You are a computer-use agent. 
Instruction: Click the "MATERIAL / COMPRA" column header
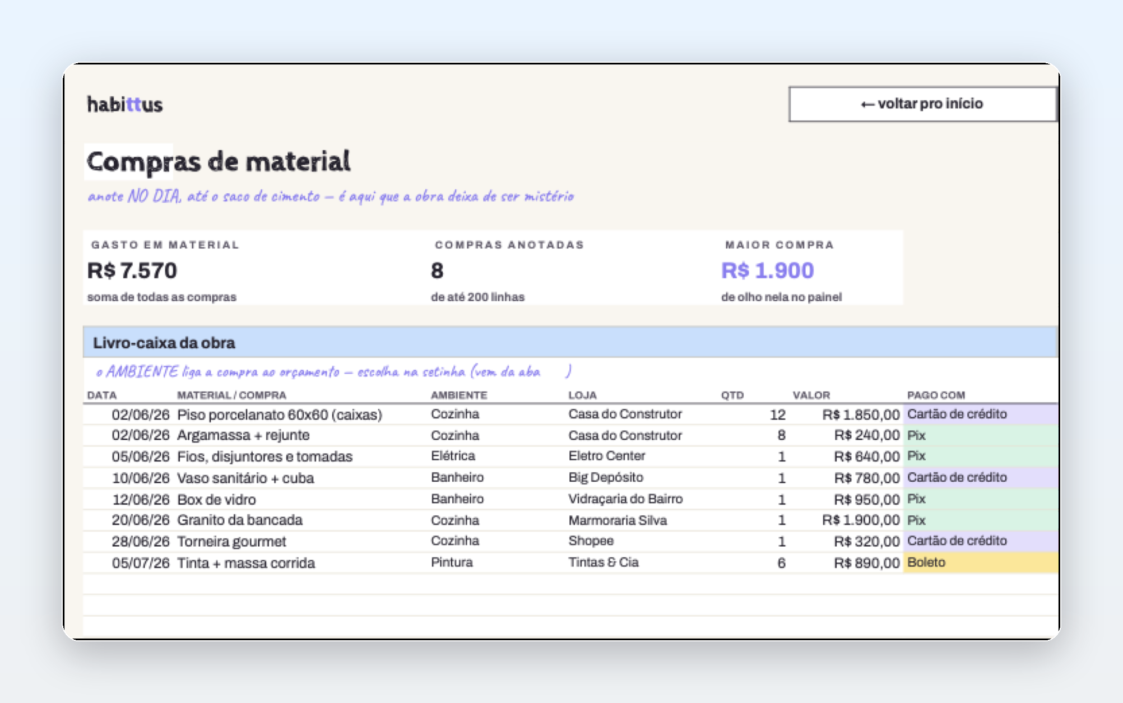pos(231,395)
